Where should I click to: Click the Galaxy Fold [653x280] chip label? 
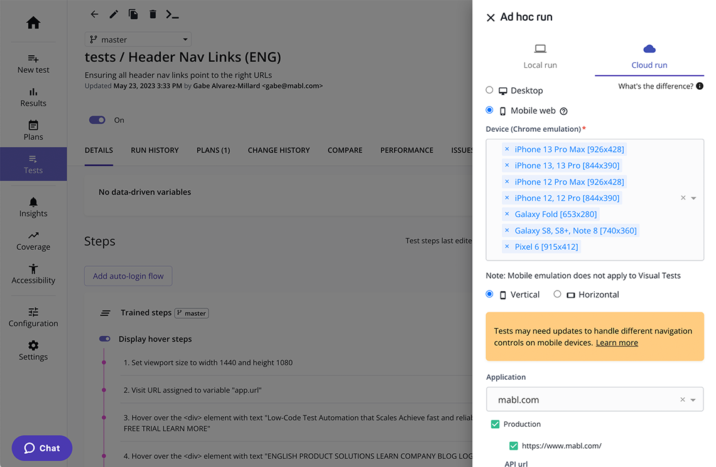(556, 213)
